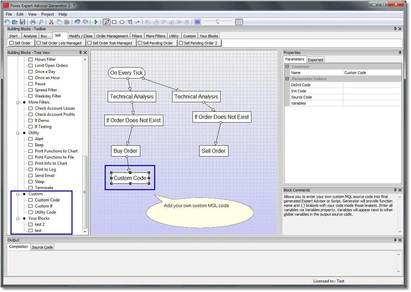Viewport: 411px width, 292px height.
Task: Pin the Building Blocks Toolbar panel
Action: pos(395,29)
